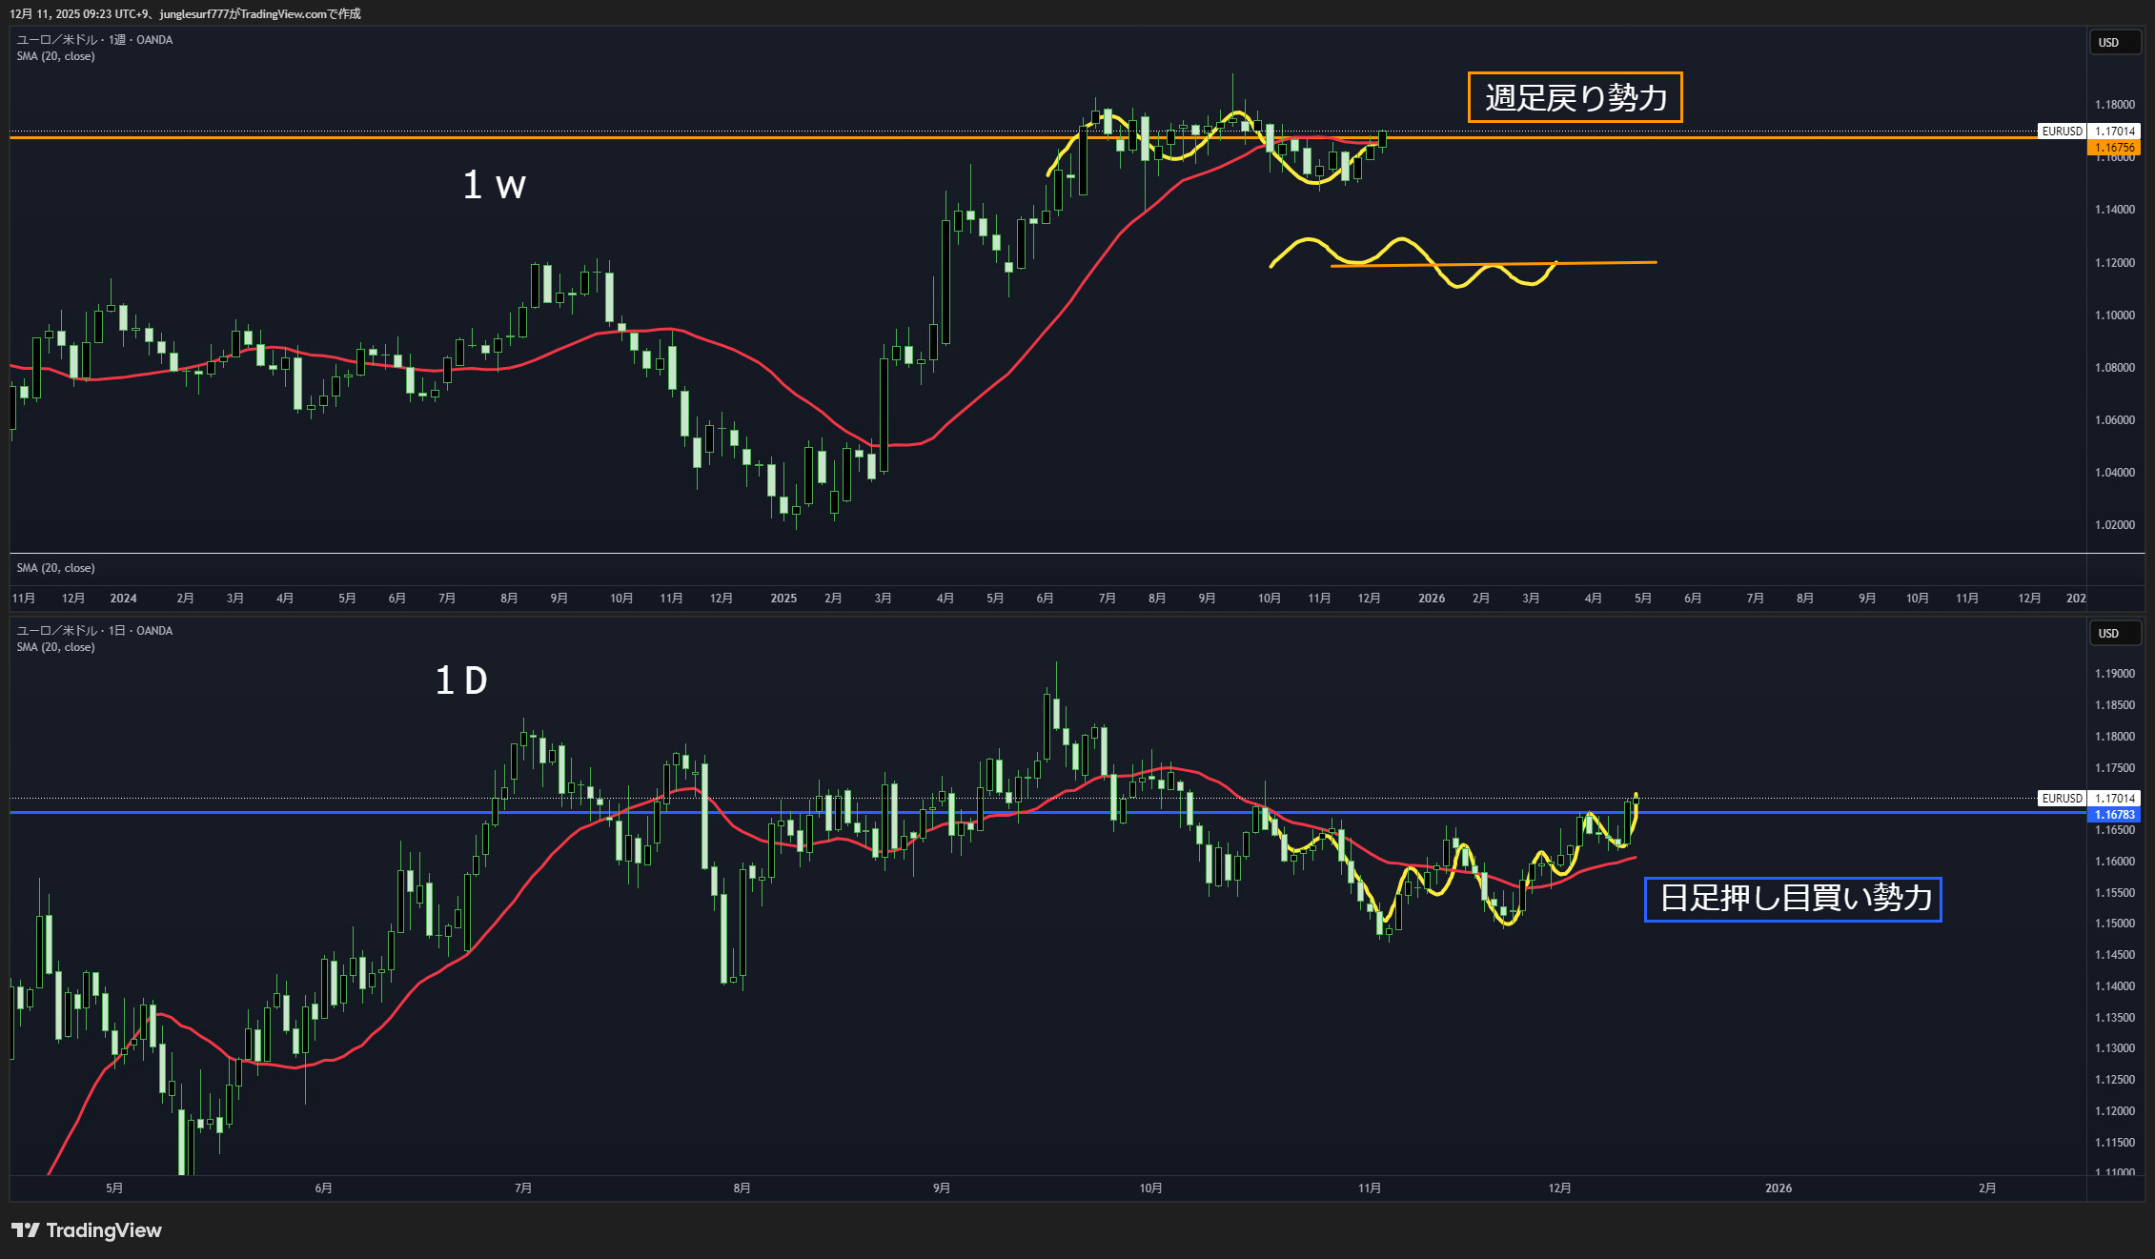
Task: Select the blue 1.16783 price label
Action: [x=2114, y=815]
